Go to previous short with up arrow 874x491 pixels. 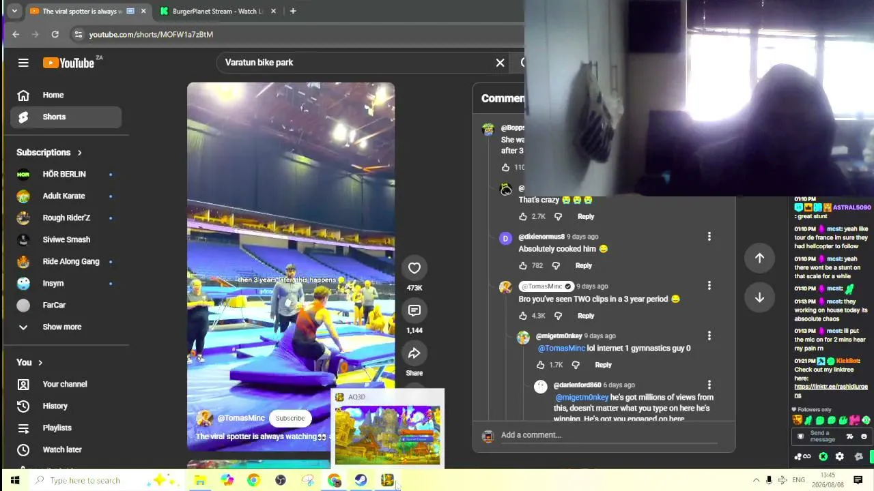click(759, 258)
